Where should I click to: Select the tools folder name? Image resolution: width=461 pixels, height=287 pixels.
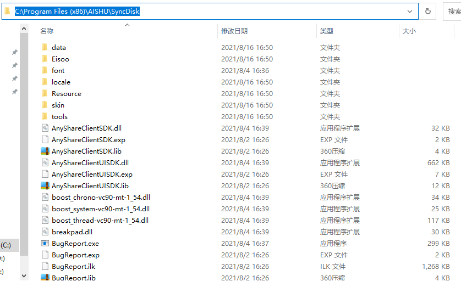click(x=59, y=117)
